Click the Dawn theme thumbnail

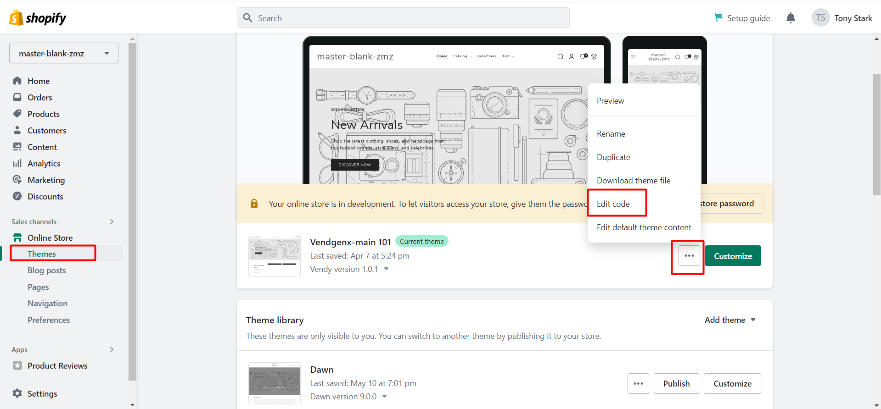(275, 383)
